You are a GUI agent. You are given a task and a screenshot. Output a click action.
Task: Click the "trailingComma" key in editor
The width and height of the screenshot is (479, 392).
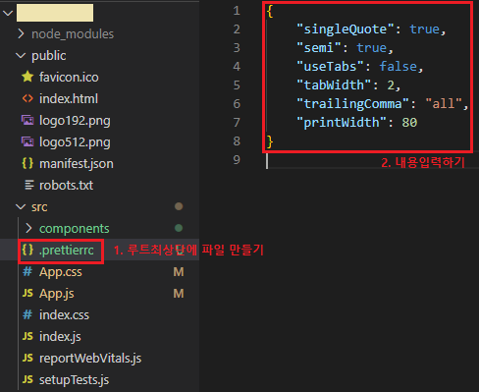[353, 104]
